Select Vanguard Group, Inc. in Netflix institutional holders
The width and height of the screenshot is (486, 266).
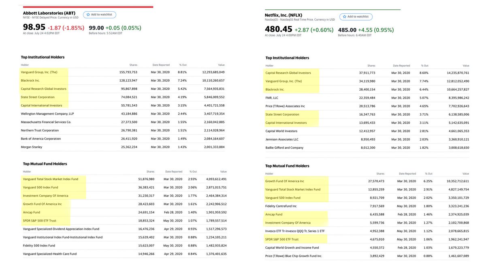coord(283,81)
